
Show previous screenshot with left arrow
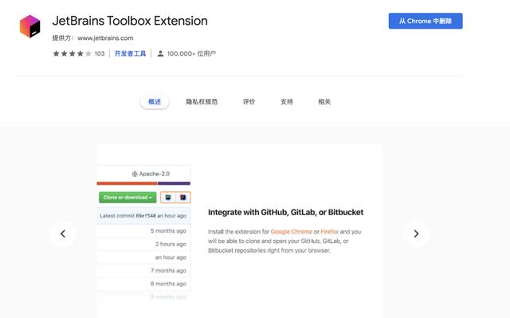[63, 234]
